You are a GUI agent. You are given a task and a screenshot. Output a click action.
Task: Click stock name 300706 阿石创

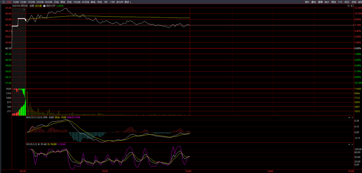tap(20, 6)
